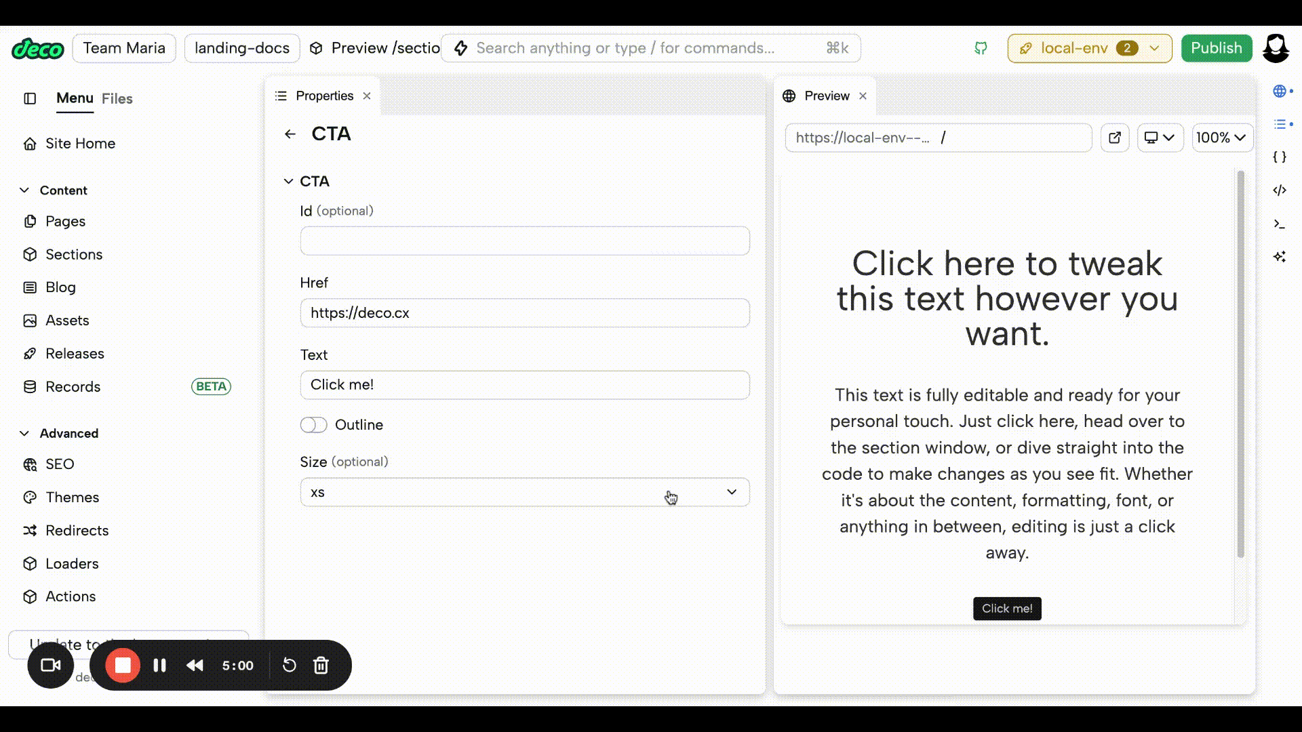Click the Releases icon in the left sidebar
The image size is (1302, 732).
click(30, 353)
